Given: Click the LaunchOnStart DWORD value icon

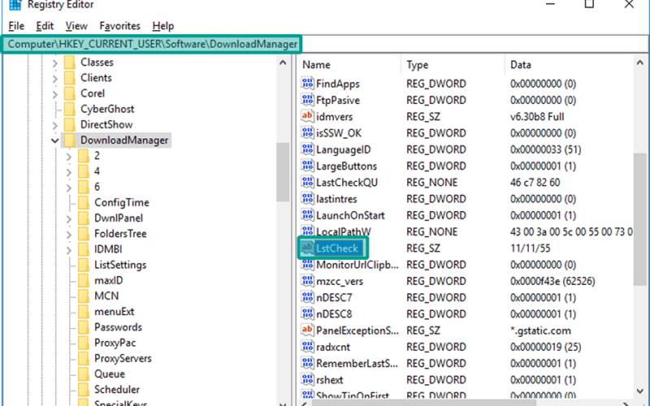Looking at the screenshot, I should coord(307,215).
